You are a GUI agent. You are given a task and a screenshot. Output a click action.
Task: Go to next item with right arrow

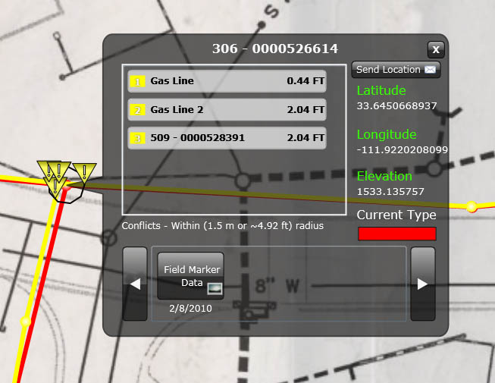coord(423,284)
